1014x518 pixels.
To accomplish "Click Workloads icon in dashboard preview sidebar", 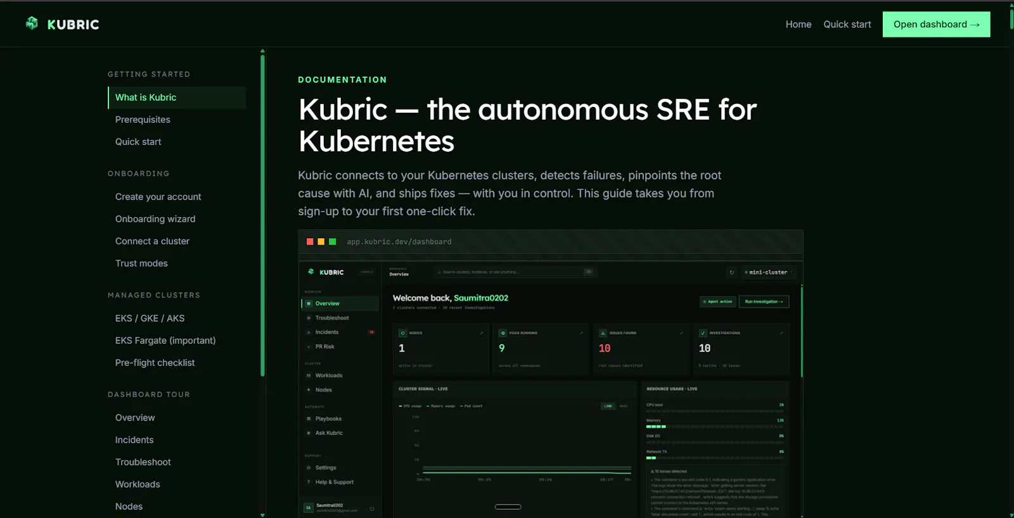I will pyautogui.click(x=309, y=376).
